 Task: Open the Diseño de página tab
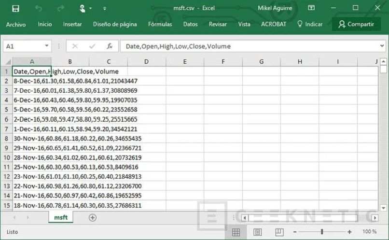pos(115,24)
